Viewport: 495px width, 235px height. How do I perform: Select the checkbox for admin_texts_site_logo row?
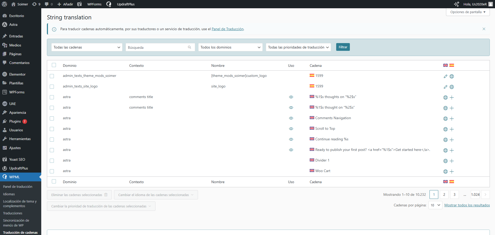tap(52, 87)
